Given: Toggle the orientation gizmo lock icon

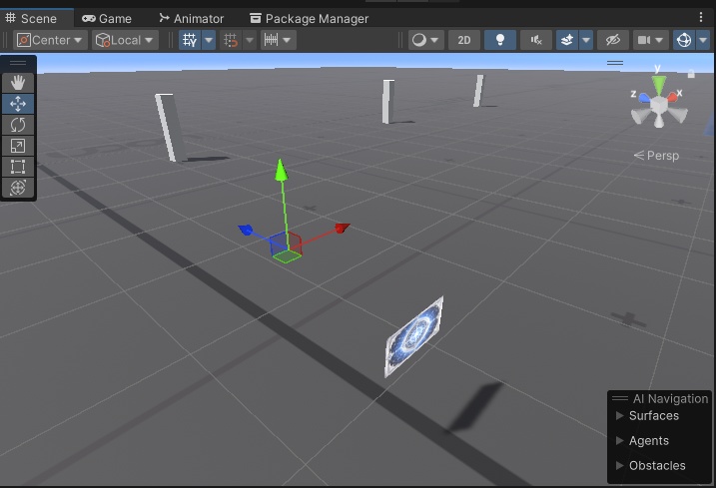Looking at the screenshot, I should point(691,74).
